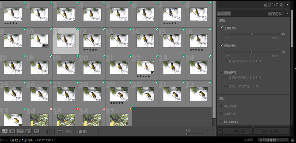Enable 僅選取偵測到人眼的相片 under 眼睛睜開
Viewport: 296px width, 143px height.
pos(227,77)
